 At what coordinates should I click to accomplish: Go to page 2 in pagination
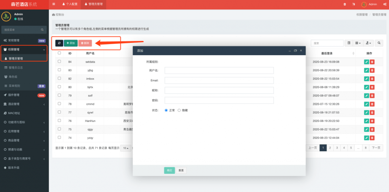[x=330, y=148]
